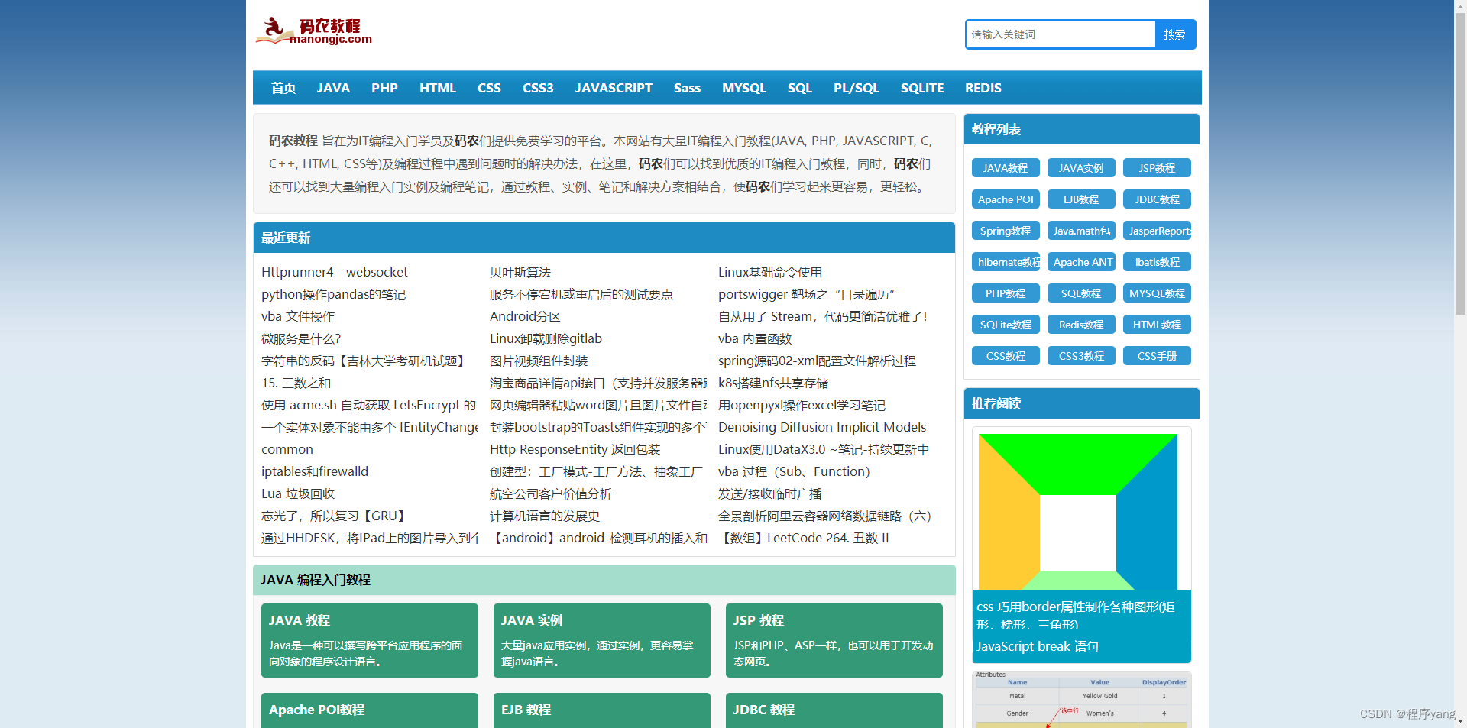Screen dimensions: 1467x728
Task: Click the scrollbar down arrow
Action: [x=1460, y=721]
